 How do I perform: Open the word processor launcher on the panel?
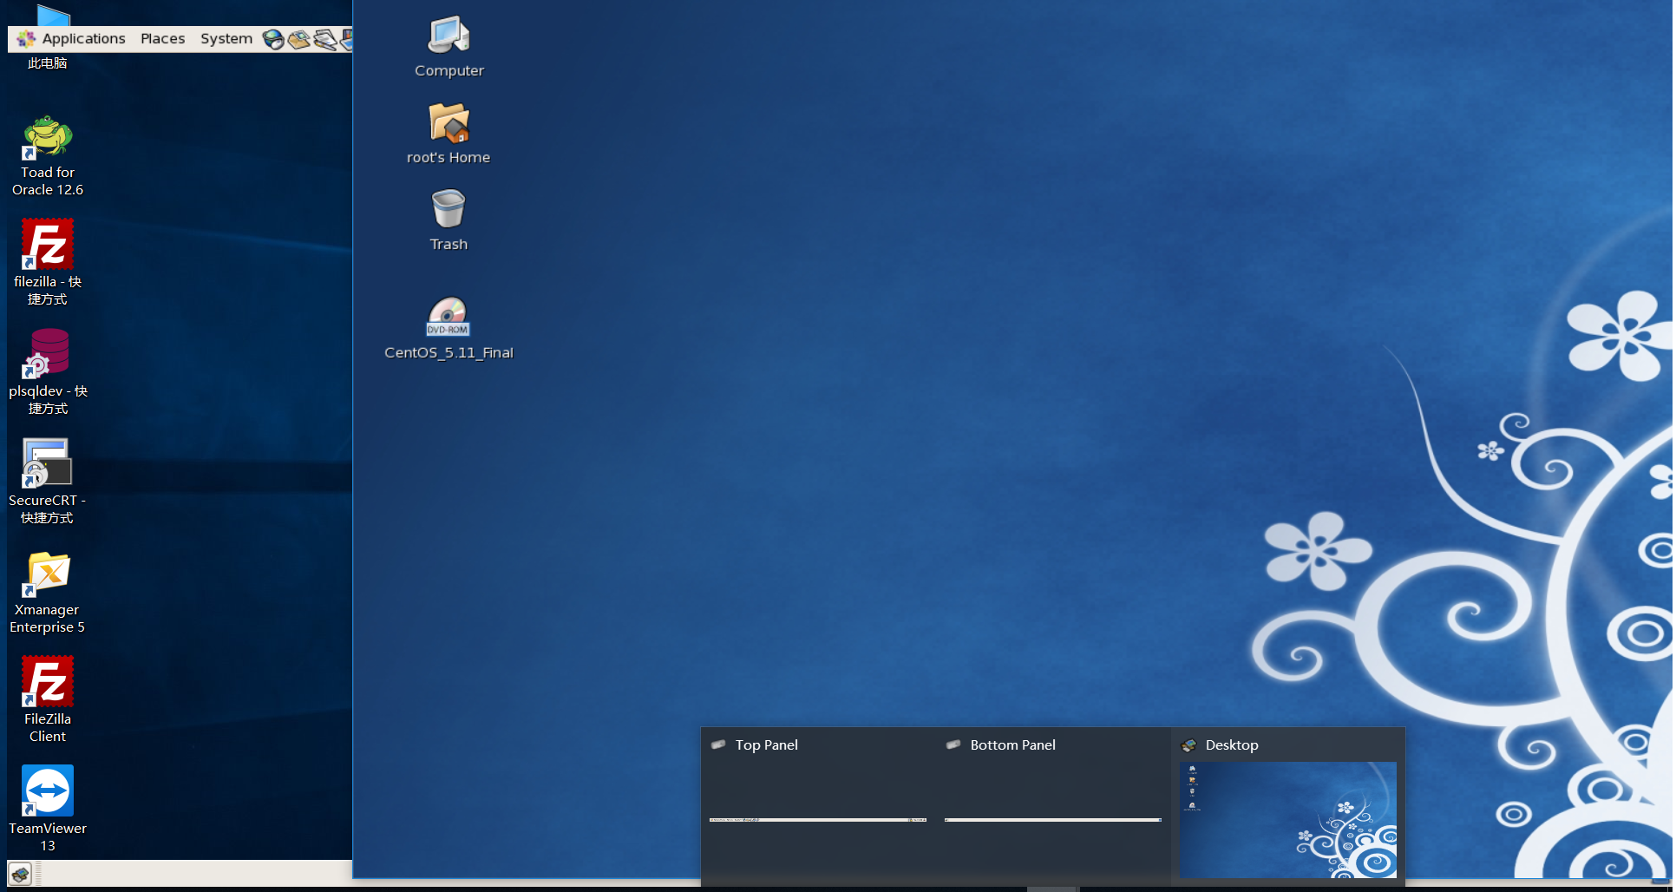[325, 39]
